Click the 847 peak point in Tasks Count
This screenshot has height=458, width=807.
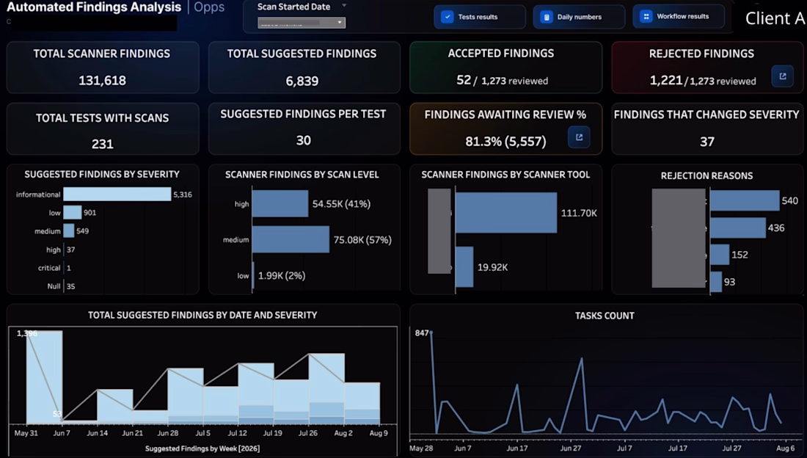tap(431, 332)
